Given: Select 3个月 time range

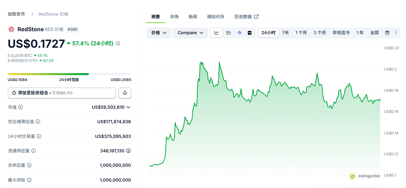Looking at the screenshot, I should coord(320,33).
